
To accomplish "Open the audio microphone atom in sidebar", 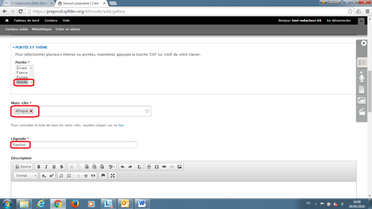I will point(361,76).
